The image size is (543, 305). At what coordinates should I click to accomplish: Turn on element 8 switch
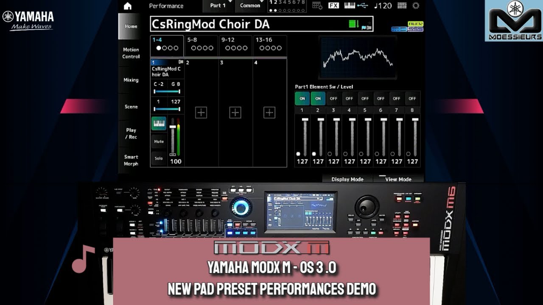[412, 98]
